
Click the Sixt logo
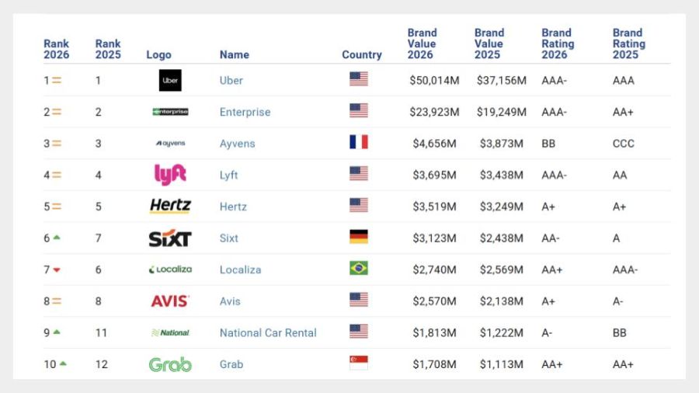(170, 238)
